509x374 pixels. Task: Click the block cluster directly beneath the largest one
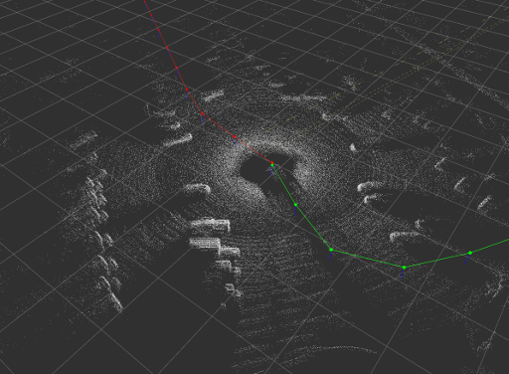click(x=205, y=243)
